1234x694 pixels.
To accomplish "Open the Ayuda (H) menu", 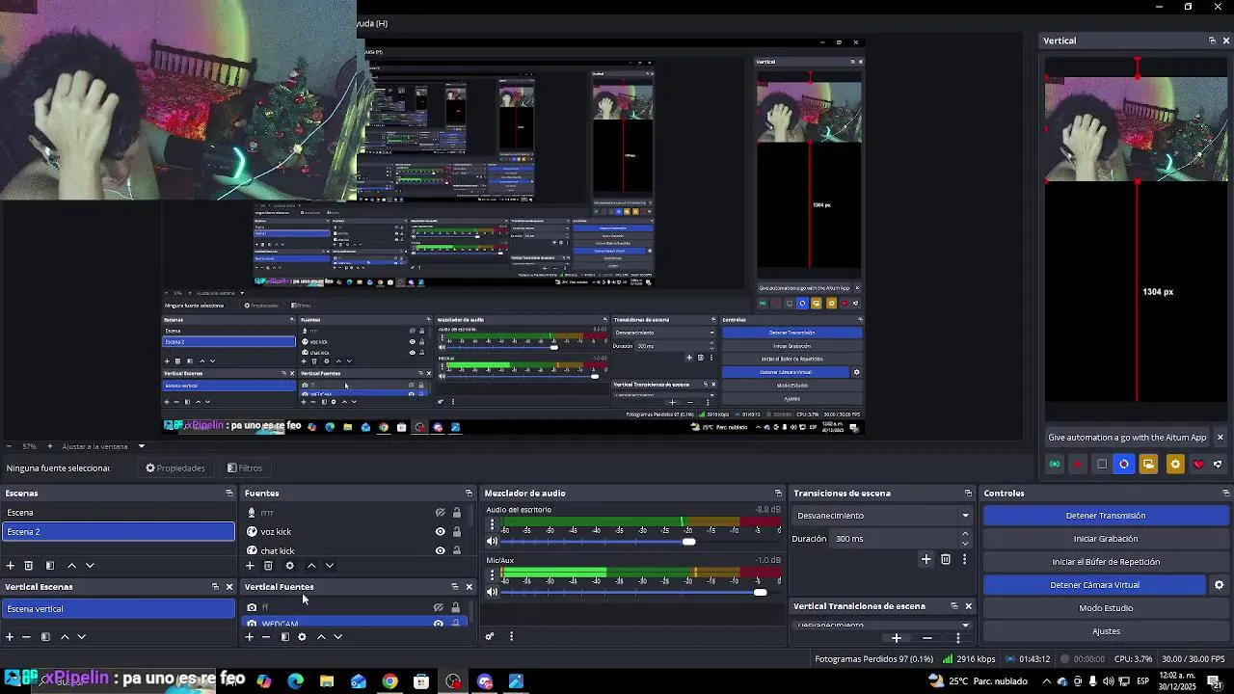I will pyautogui.click(x=371, y=23).
